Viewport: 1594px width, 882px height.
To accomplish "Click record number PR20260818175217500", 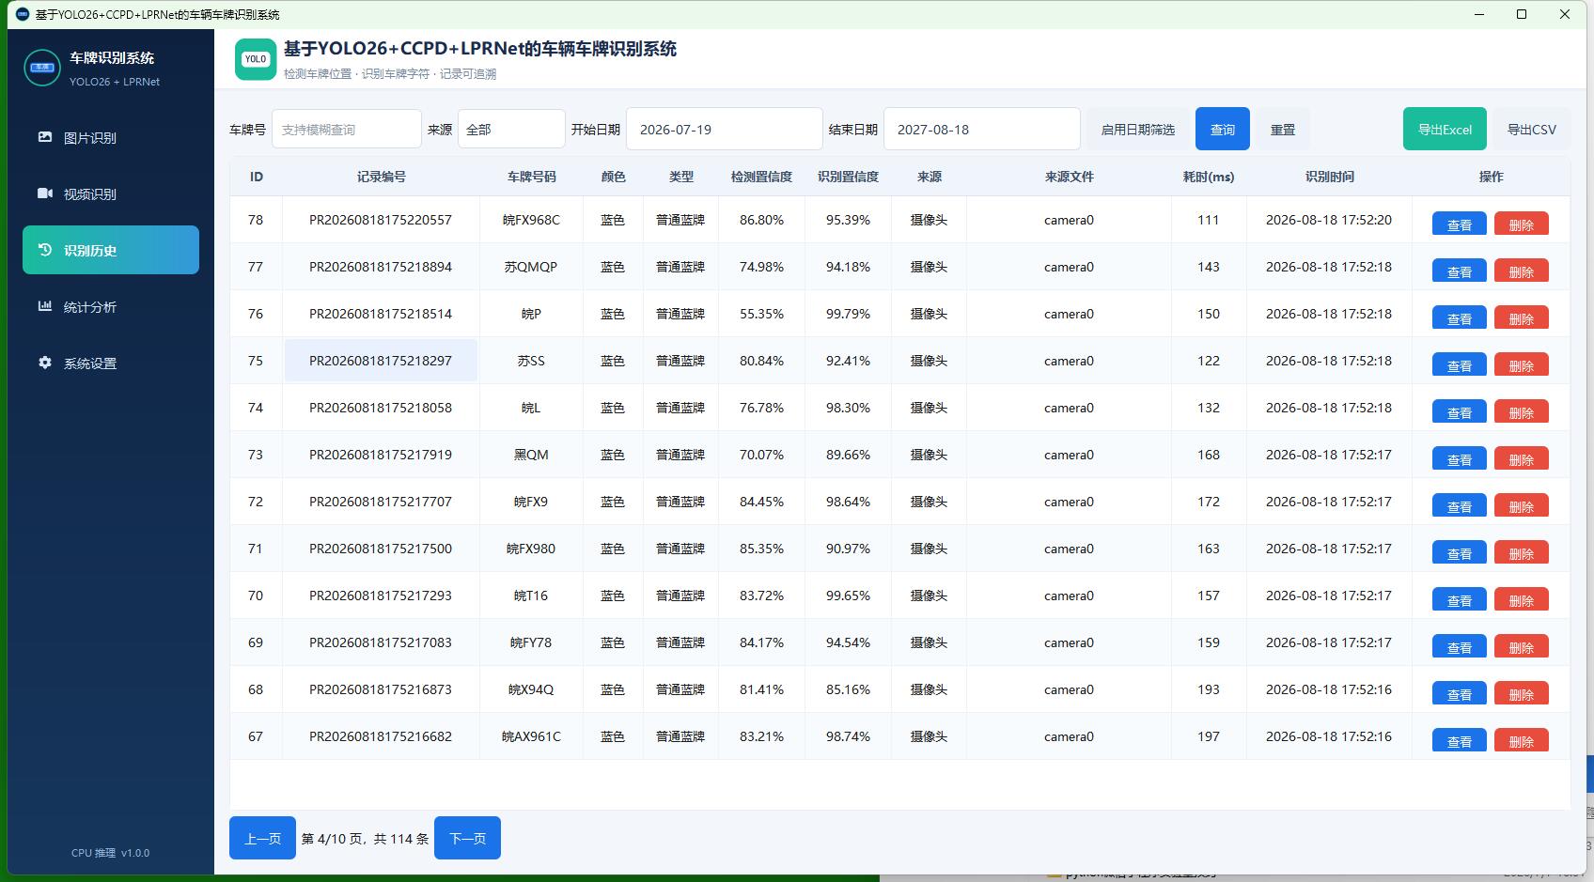I will point(381,549).
